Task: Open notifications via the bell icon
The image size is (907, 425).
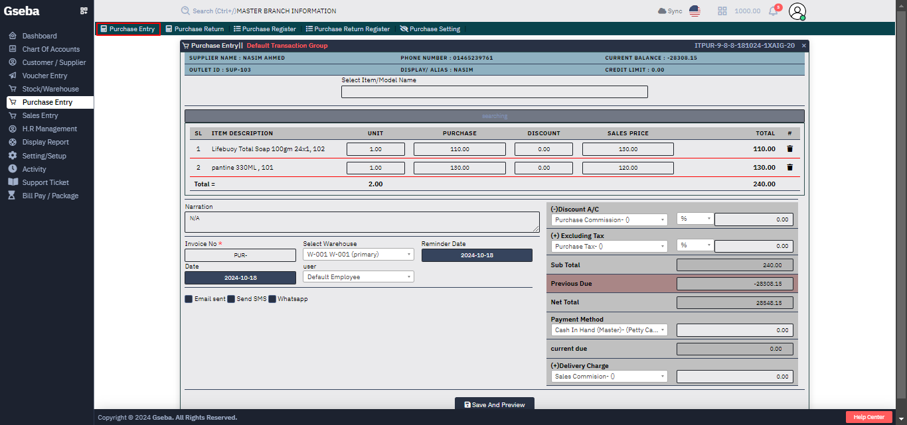Action: [x=772, y=11]
